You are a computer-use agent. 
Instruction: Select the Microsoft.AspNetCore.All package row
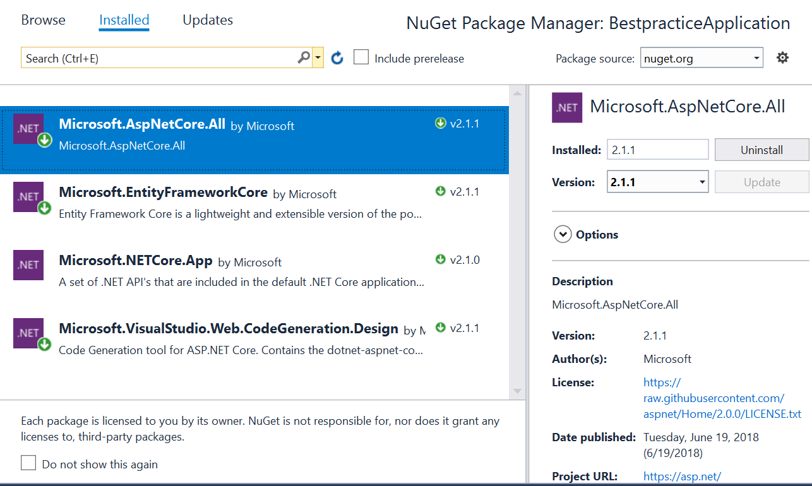(x=254, y=139)
